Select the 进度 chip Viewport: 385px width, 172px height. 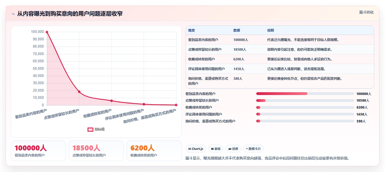[233, 149]
